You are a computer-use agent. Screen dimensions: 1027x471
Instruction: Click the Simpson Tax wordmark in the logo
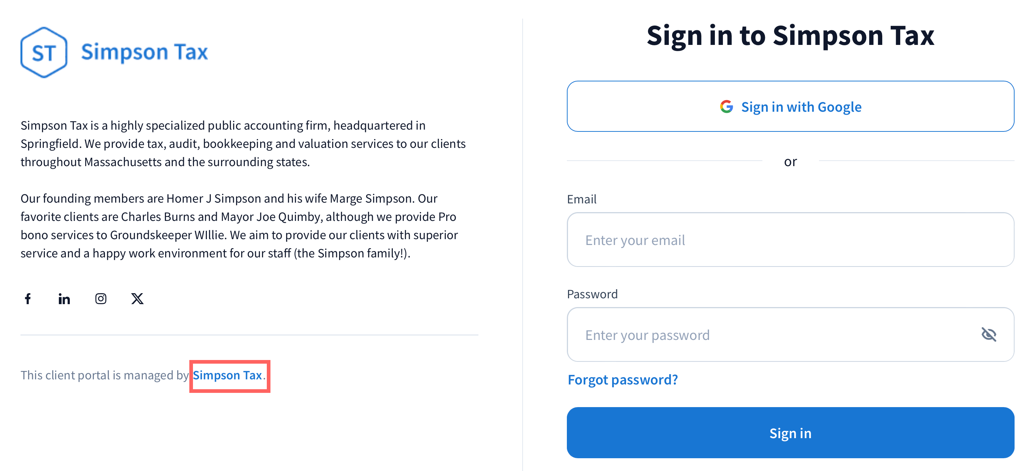coord(144,52)
